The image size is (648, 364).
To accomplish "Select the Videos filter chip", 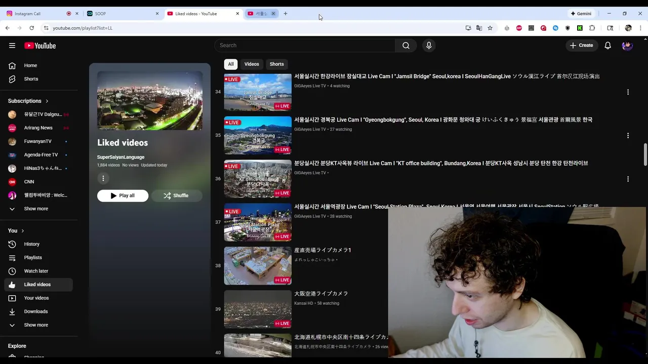I will coord(252,64).
